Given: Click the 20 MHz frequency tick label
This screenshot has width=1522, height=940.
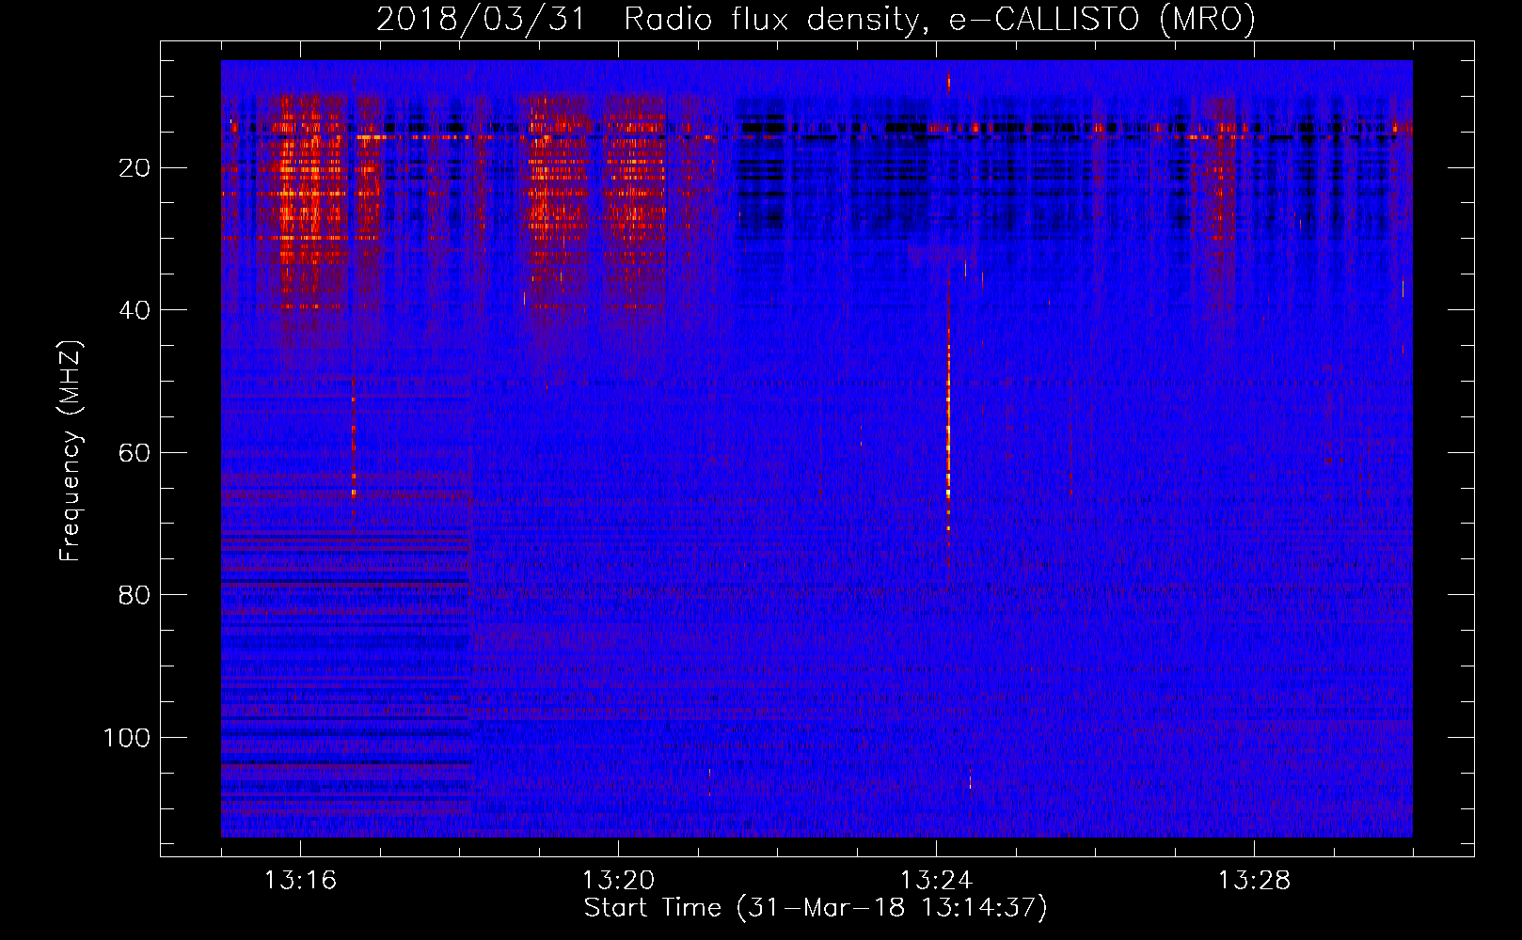Looking at the screenshot, I should (135, 168).
